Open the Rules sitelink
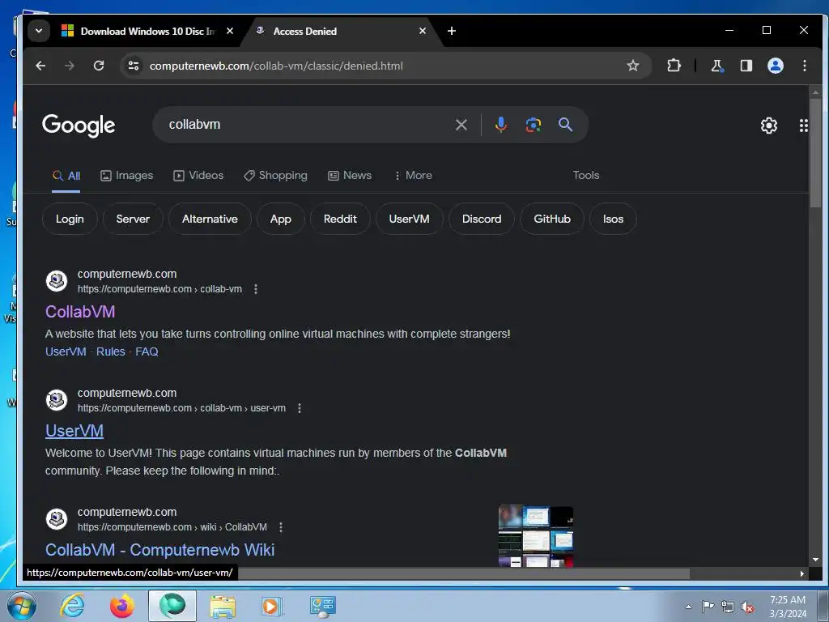The height and width of the screenshot is (622, 829). pyautogui.click(x=110, y=351)
